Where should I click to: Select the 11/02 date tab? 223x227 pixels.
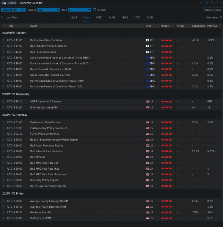pos(125,18)
